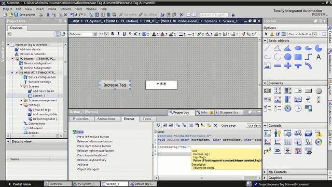This screenshot has width=332, height=187.
Task: Open Runtime settings in project tree
Action: tap(39, 82)
